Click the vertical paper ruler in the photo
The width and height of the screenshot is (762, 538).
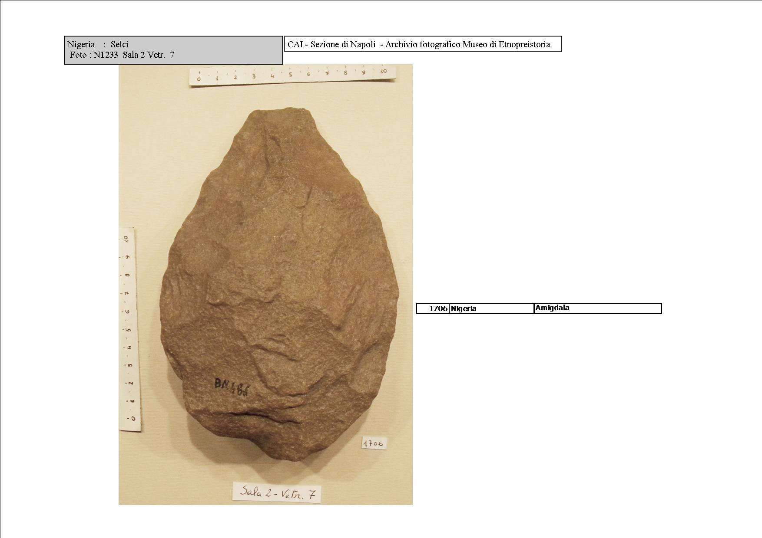(x=129, y=330)
